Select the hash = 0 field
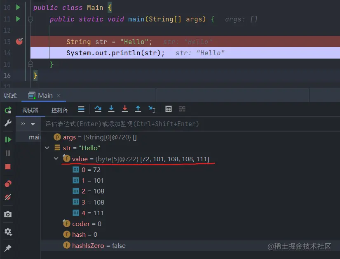340x259 pixels. (x=84, y=235)
